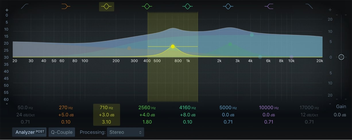Click the 100 frequency axis label

click(x=85, y=61)
